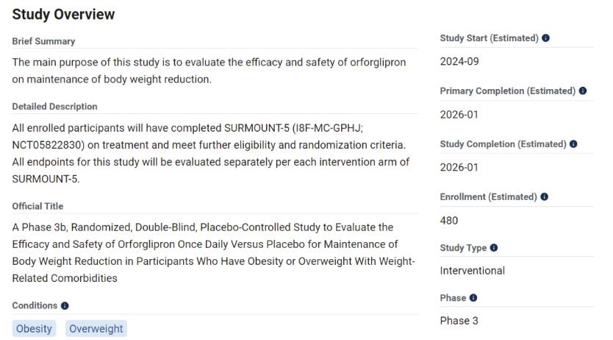613x340 pixels.
Task: Click the Brief Summary label
Action: (44, 41)
